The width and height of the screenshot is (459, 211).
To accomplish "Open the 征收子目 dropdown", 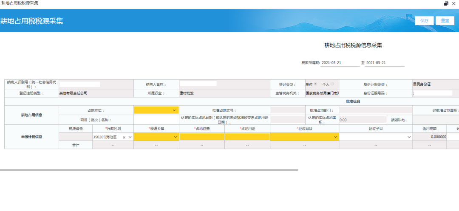I will click(376, 137).
